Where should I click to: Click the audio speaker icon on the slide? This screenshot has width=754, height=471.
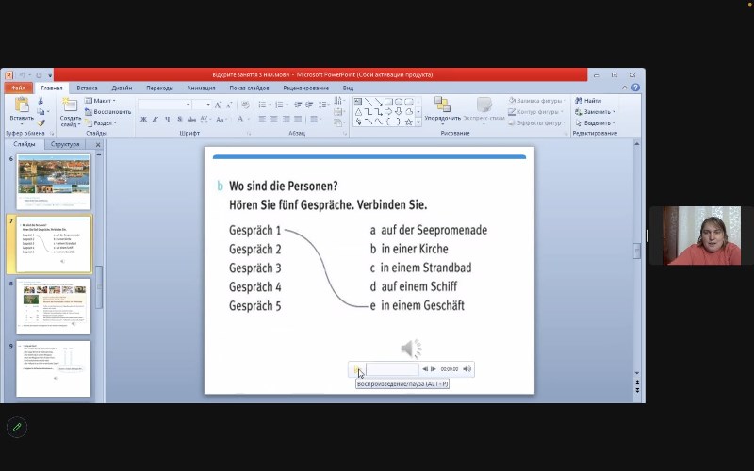click(x=410, y=349)
